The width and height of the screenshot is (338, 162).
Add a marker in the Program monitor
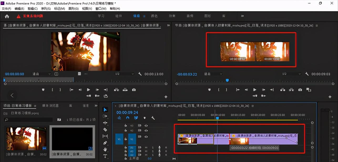(209, 90)
